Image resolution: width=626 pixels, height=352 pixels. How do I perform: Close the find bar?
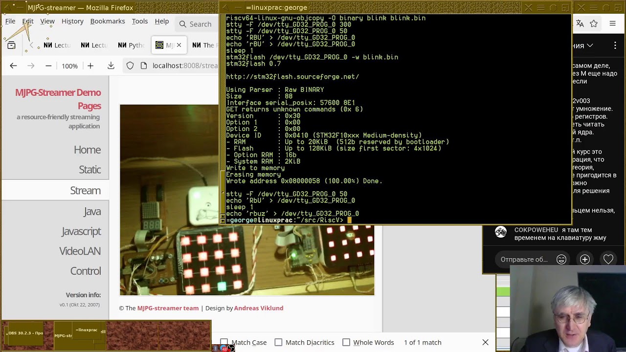(486, 342)
